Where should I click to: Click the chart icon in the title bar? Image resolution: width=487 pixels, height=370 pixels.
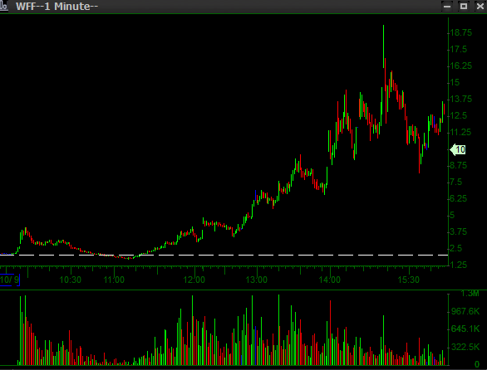coord(3,6)
